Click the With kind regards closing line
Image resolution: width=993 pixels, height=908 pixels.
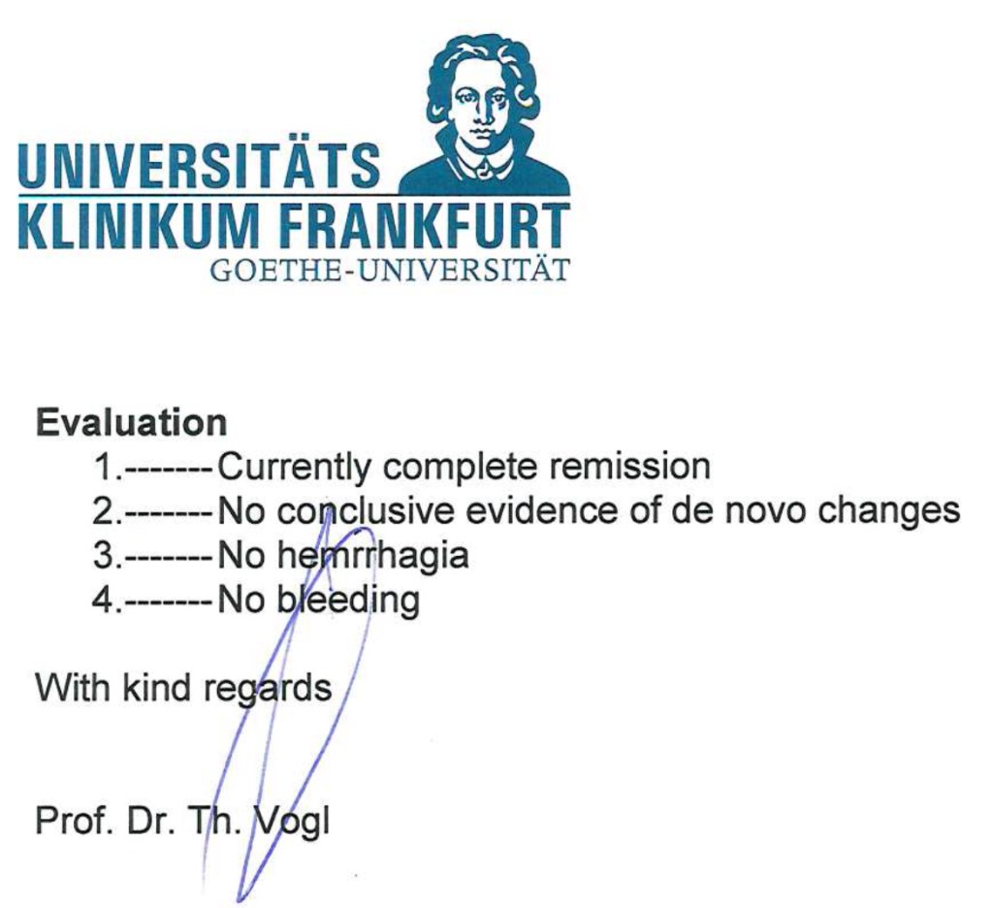click(182, 688)
